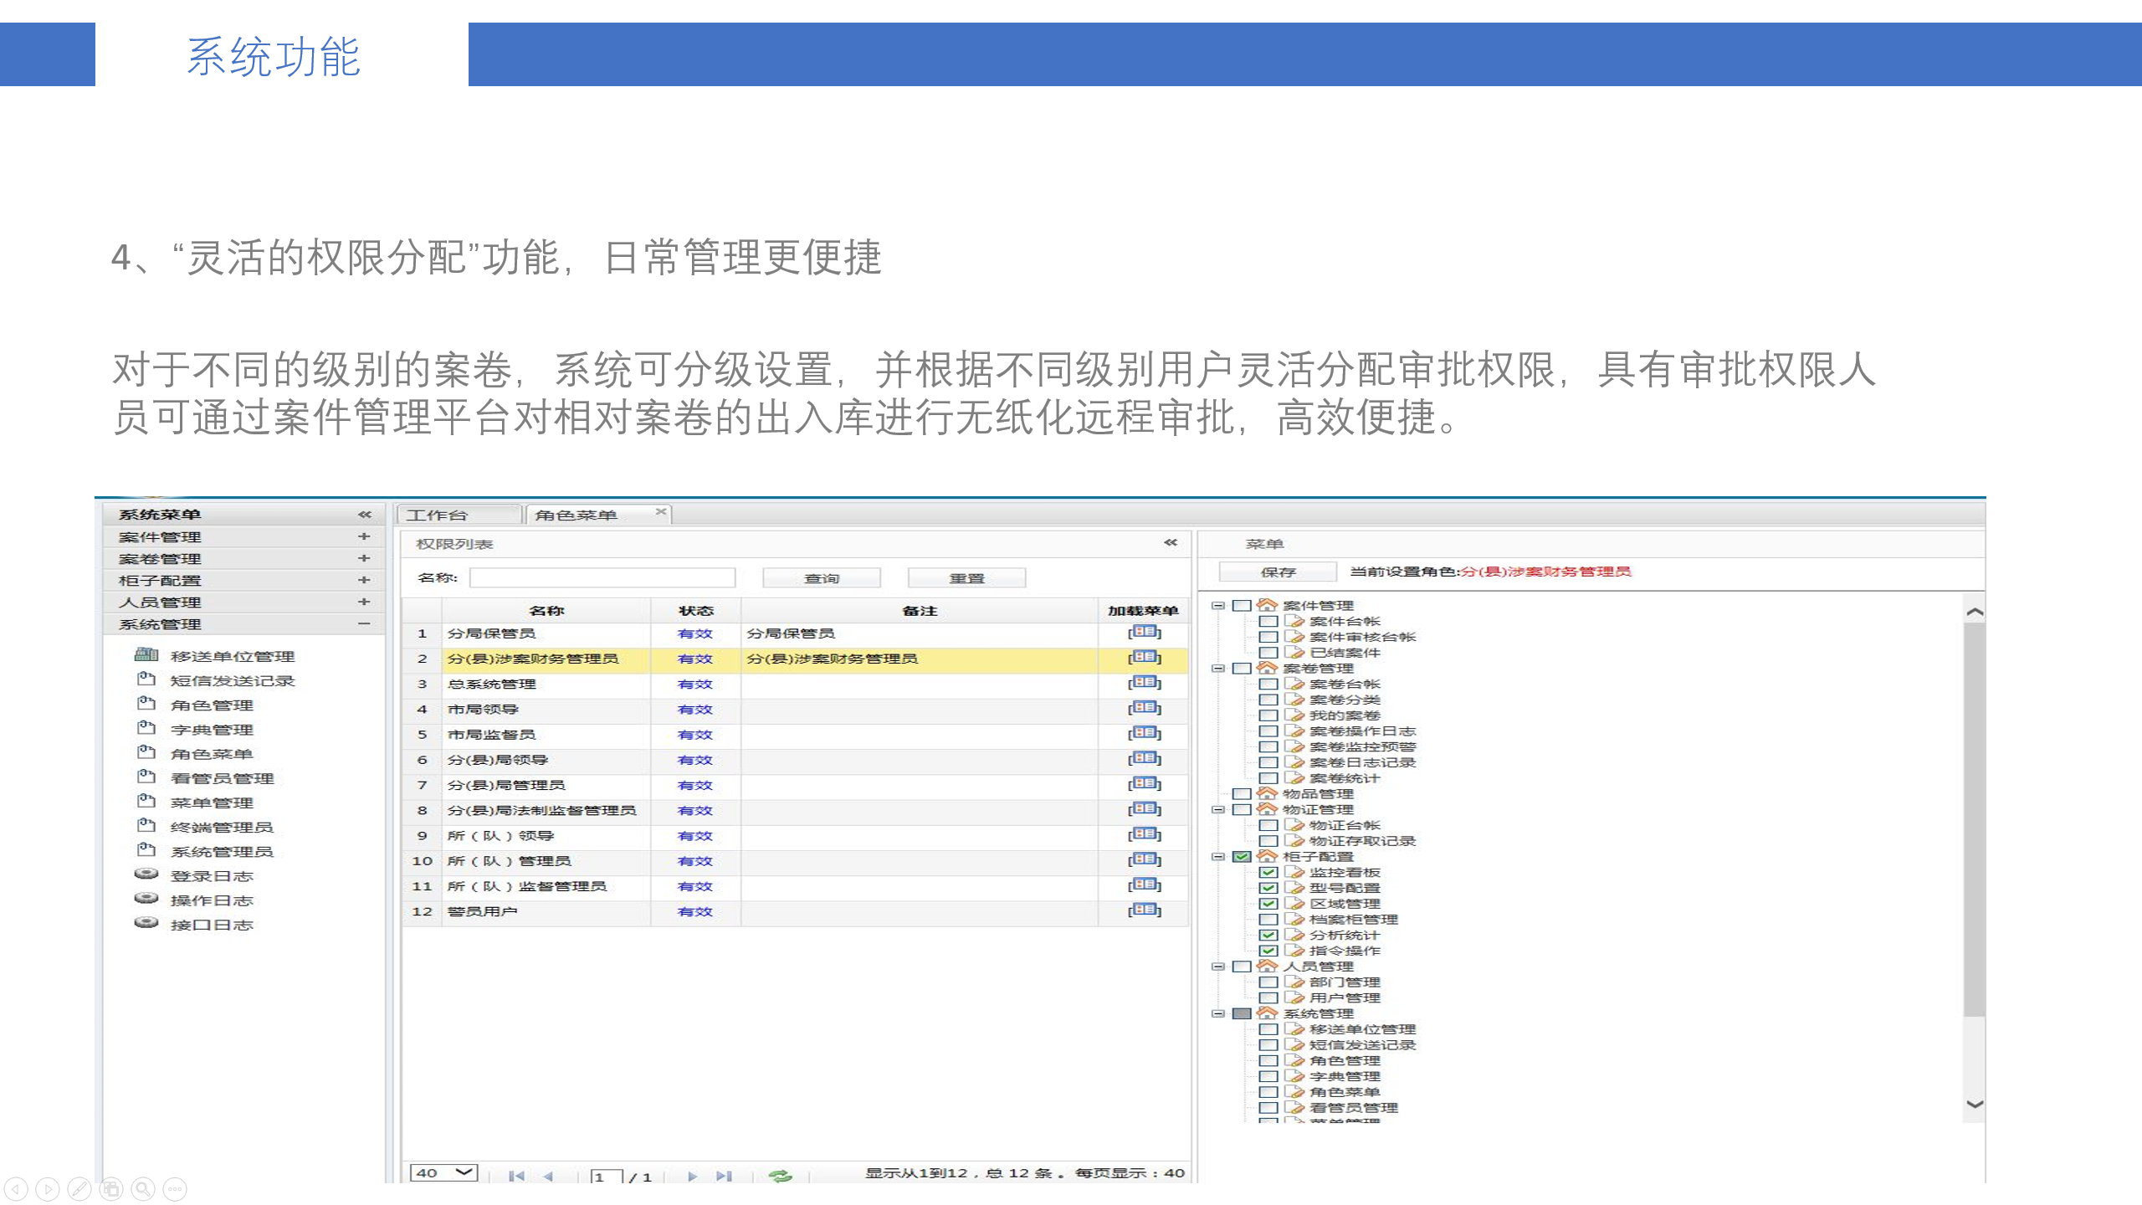Go to the first page using pager icon

(x=516, y=1176)
